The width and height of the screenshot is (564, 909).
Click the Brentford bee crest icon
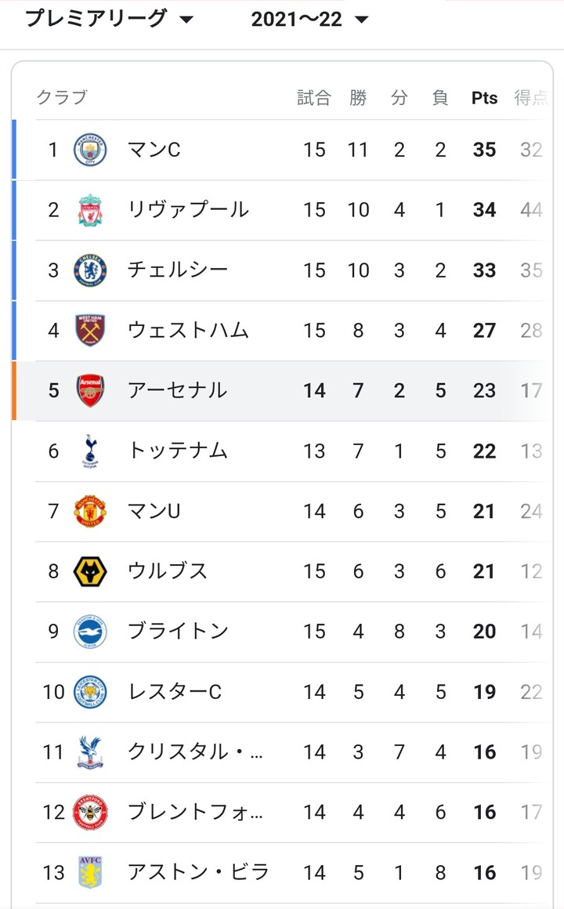(x=90, y=813)
